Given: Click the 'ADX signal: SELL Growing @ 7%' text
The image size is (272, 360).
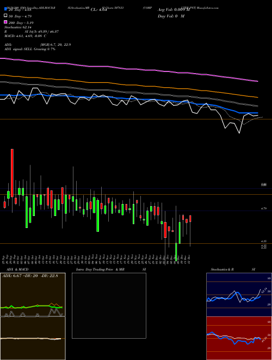Looking at the screenshot, I should click(30, 49).
